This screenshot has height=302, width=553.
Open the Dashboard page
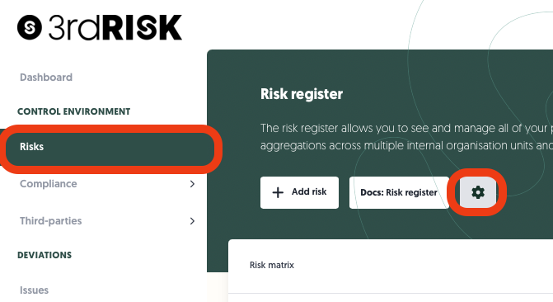46,77
